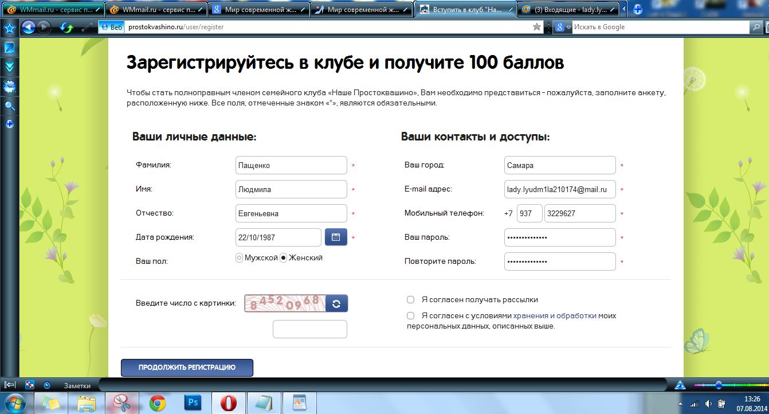
Task: Click the grey pencil icon beside the refresh button
Action: pyautogui.click(x=86, y=27)
